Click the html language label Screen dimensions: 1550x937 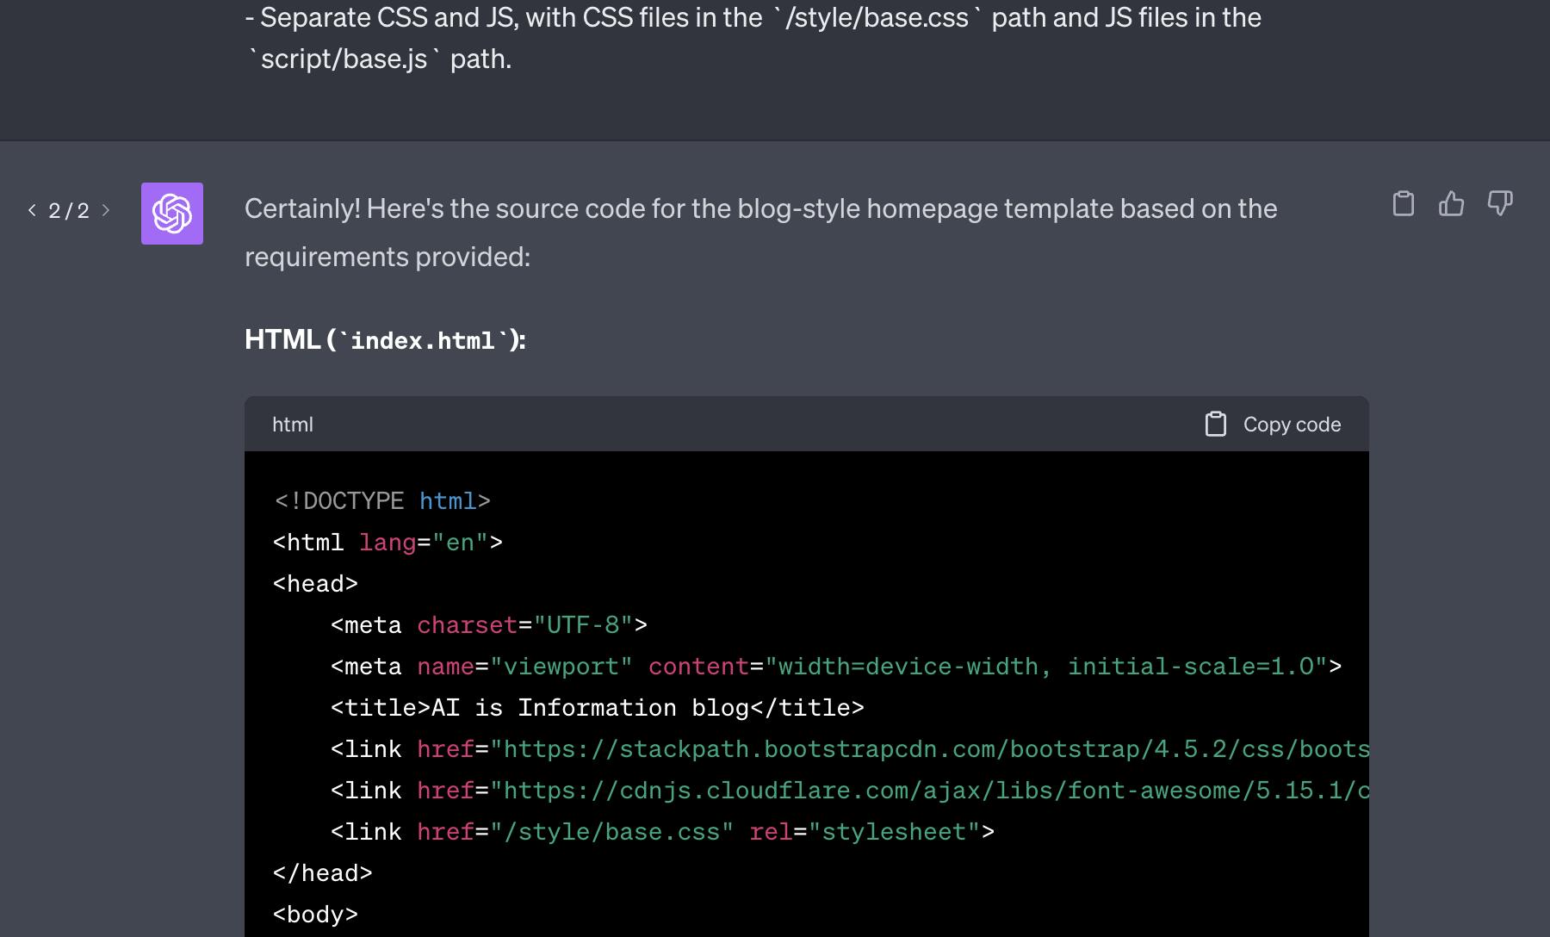(293, 425)
